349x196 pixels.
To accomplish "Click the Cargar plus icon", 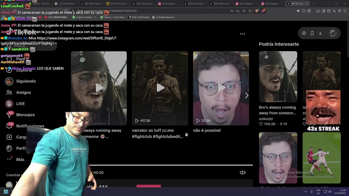I will [x=9, y=137].
